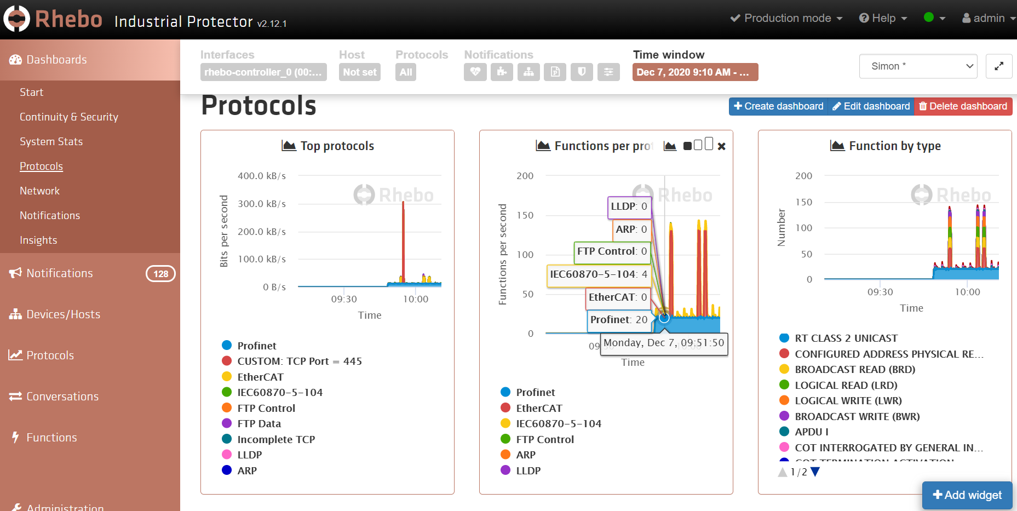The height and width of the screenshot is (511, 1017).
Task: Click Delete dashboard button
Action: pos(963,106)
